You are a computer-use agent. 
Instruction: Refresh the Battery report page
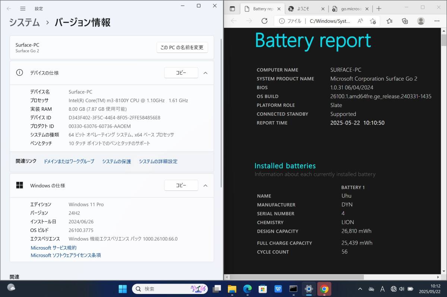pos(264,21)
